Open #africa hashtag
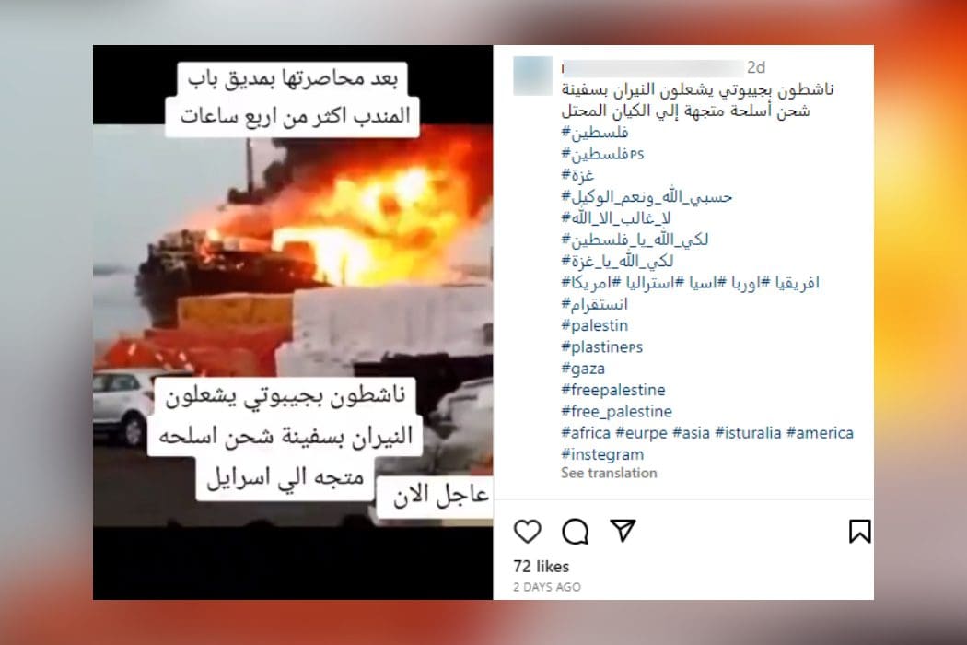967x645 pixels. click(586, 433)
